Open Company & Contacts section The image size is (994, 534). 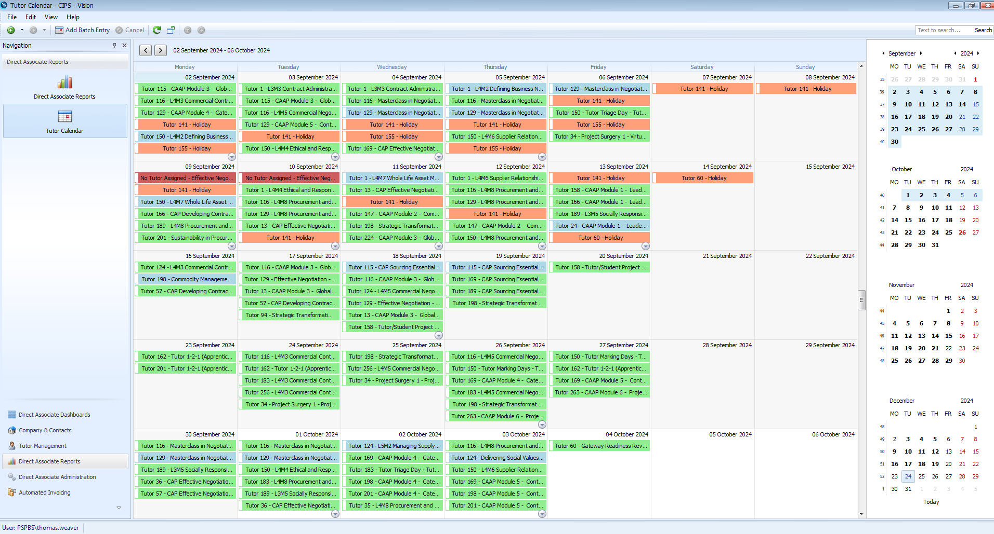pyautogui.click(x=45, y=430)
